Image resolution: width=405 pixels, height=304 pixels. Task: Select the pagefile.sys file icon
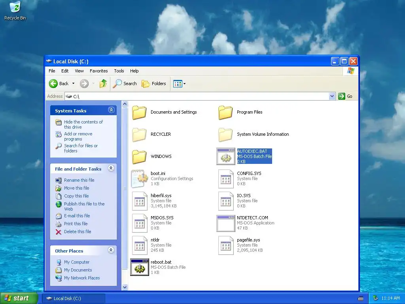coord(226,245)
